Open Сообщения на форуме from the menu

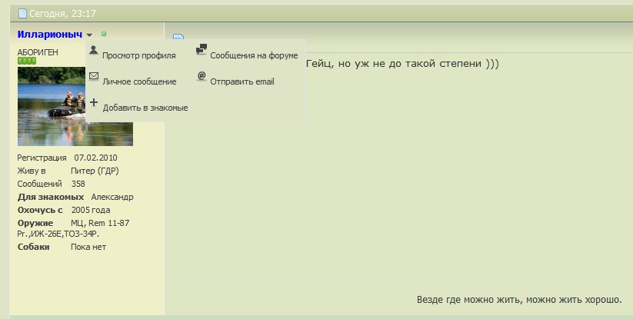click(254, 55)
